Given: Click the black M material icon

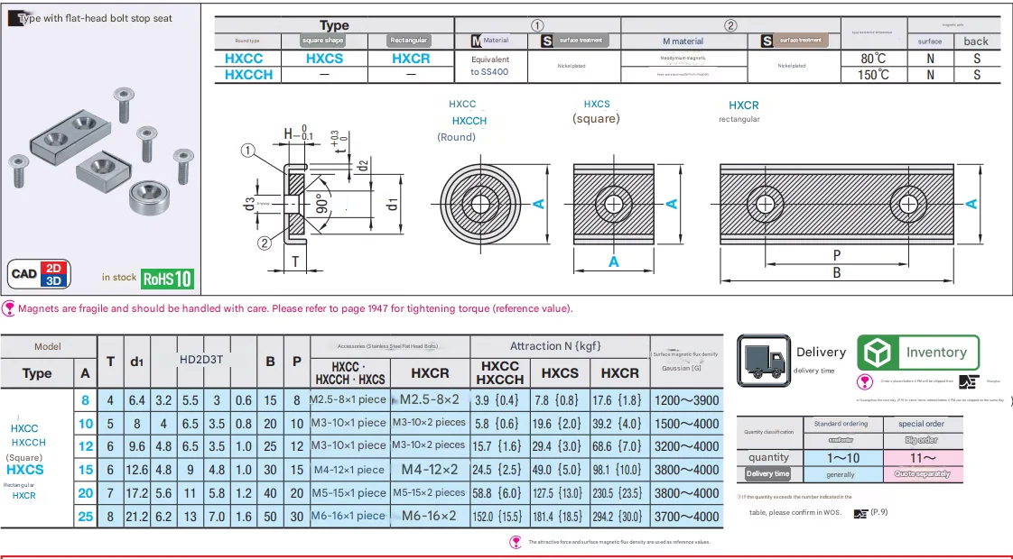Looking at the screenshot, I should point(478,41).
